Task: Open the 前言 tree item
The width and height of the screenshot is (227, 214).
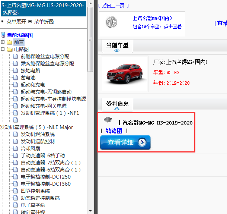Action: 19,42
